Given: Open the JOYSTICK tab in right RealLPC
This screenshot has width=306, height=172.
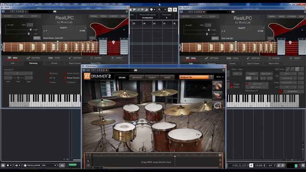Looking at the screenshot, I should tap(253, 58).
